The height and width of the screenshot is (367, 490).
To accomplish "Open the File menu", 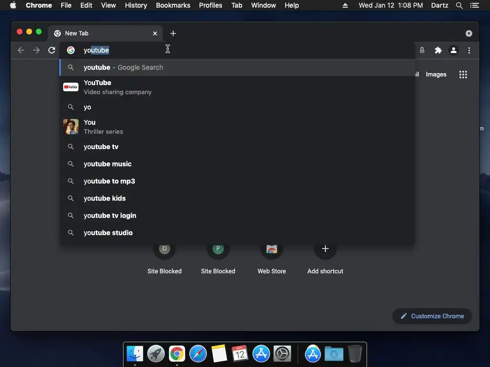I will tap(66, 5).
